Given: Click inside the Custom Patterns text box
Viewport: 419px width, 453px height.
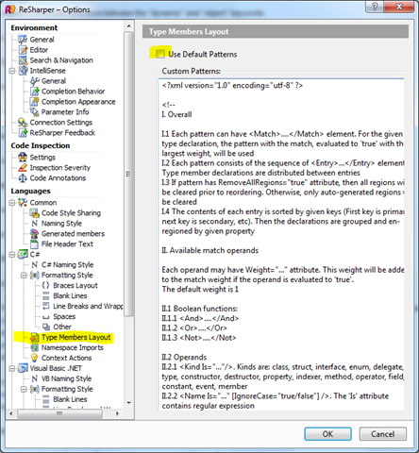Looking at the screenshot, I should coord(281,244).
